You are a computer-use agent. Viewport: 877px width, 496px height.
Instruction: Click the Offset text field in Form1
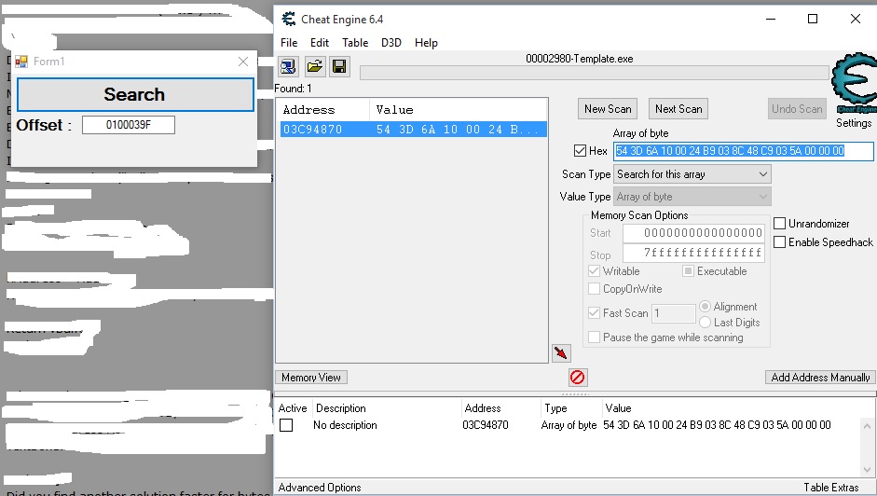(x=128, y=125)
